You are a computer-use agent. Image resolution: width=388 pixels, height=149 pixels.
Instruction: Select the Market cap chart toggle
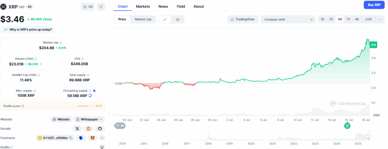coord(143,19)
